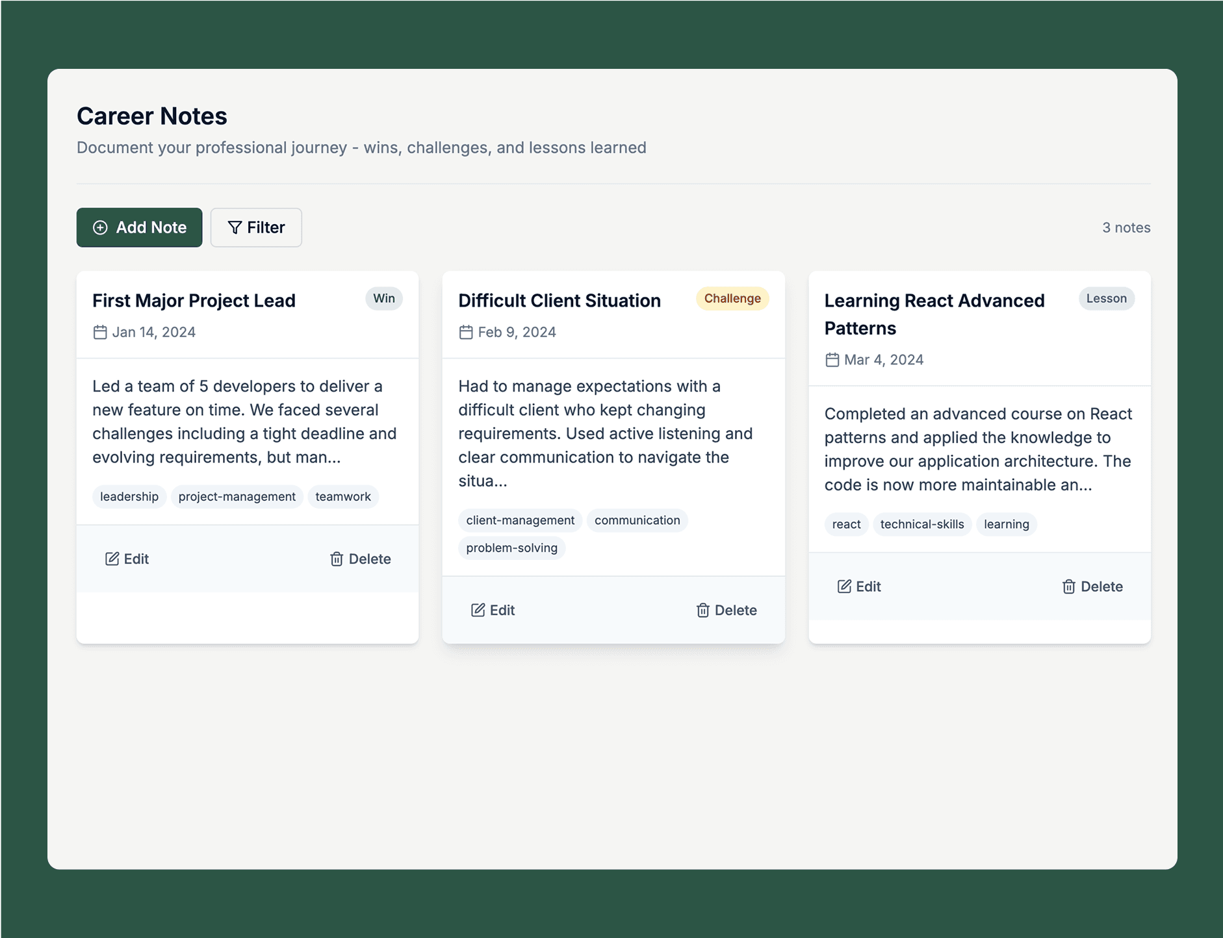The width and height of the screenshot is (1223, 938).
Task: Click calendar icon next to Feb 9, 2024
Action: click(x=466, y=332)
